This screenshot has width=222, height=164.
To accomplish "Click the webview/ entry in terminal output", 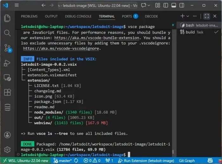I will 43,123.
